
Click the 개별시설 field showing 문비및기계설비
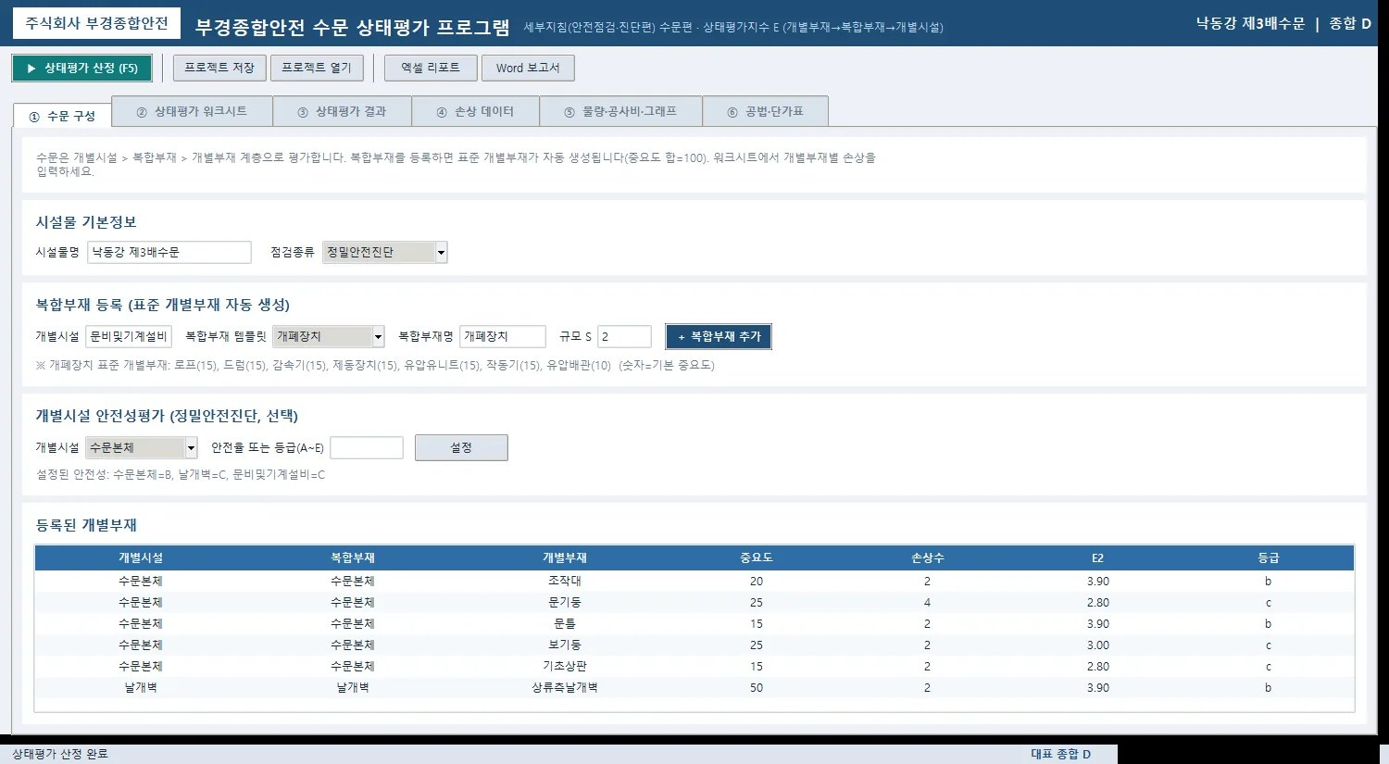tap(129, 336)
